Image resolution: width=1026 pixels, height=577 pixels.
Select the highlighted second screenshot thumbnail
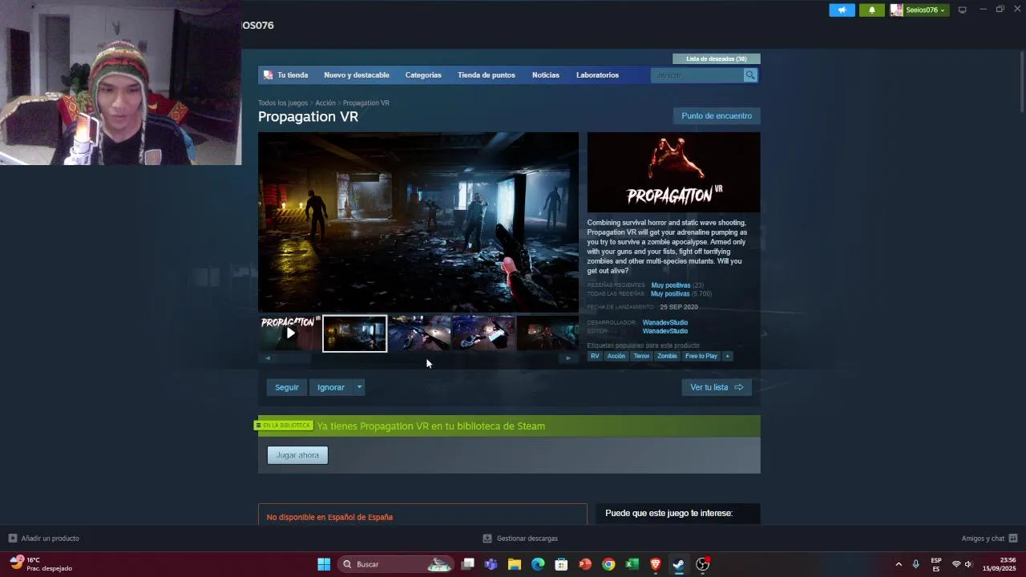(x=354, y=333)
